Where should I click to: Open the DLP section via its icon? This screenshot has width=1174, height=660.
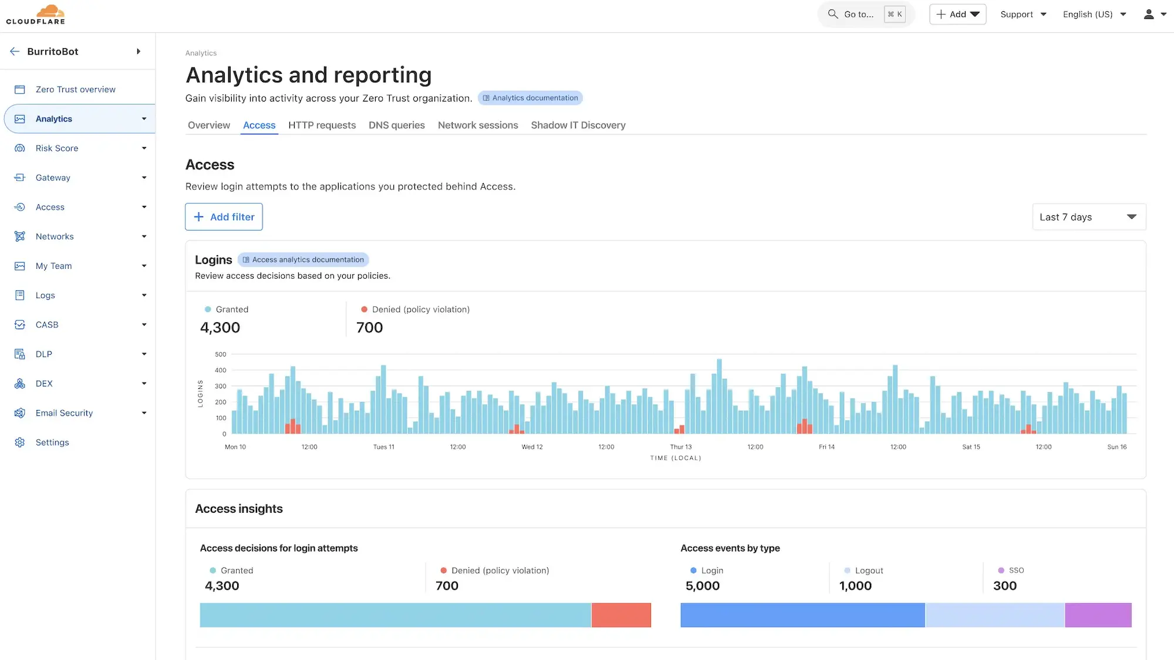tap(20, 354)
